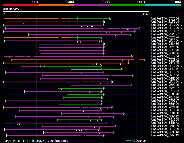Viewport: 184px width, 143px height.
Task: Select hit label UniRef100_Q69340
Action: pyautogui.click(x=165, y=132)
